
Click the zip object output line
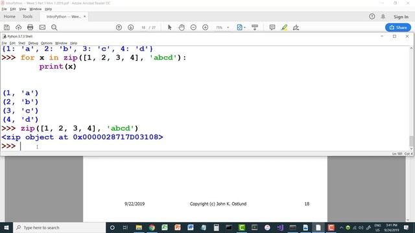point(82,137)
